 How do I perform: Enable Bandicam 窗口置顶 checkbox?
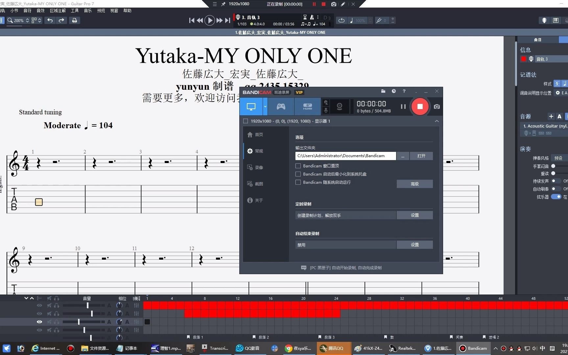[298, 166]
